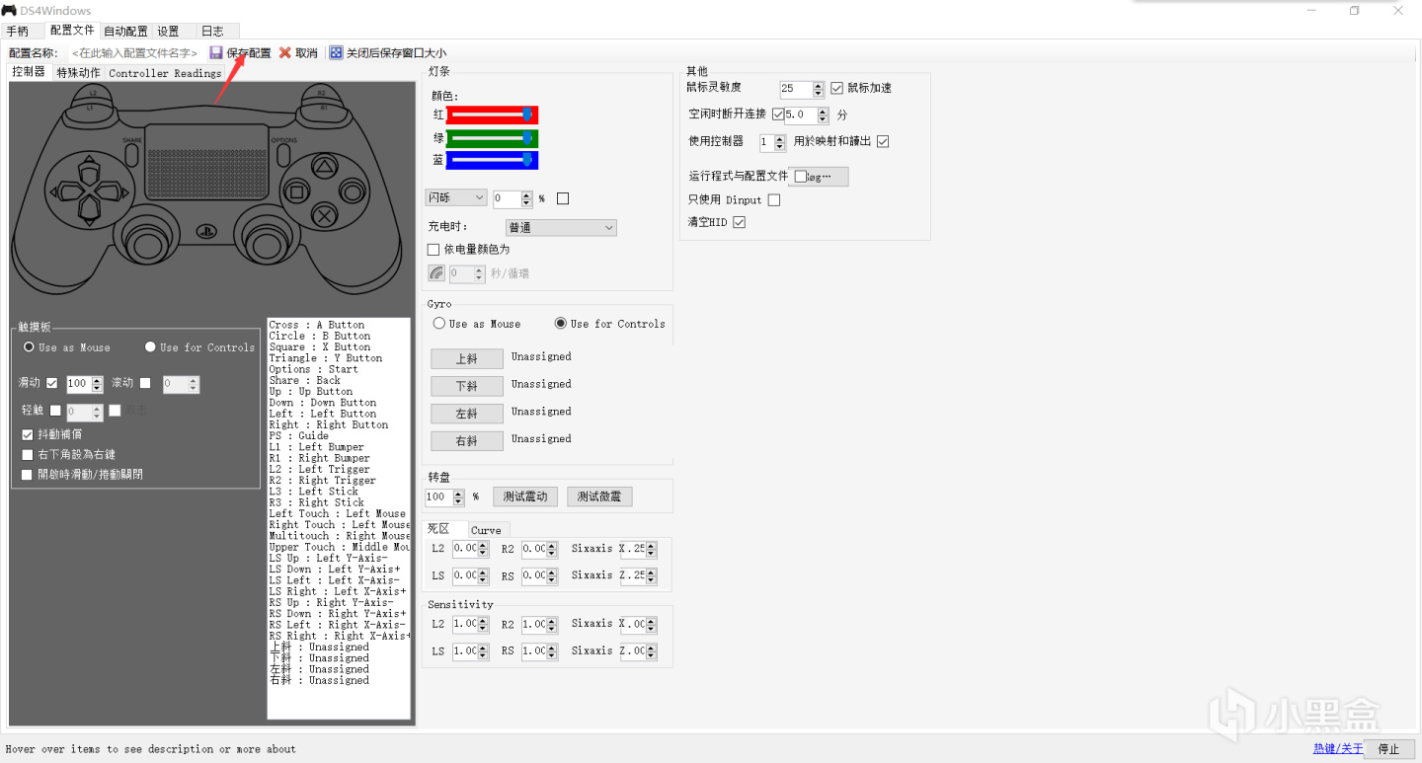Click the green lightbar color slider

pos(492,137)
